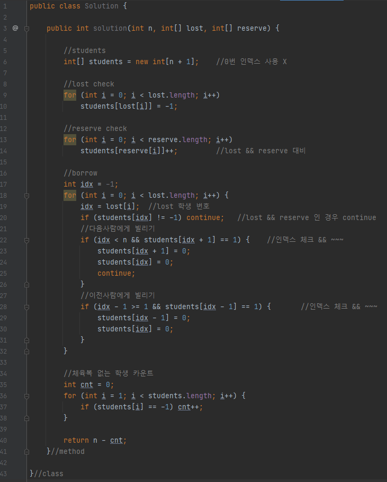Click 'reserve.length' in the reserve loop
387x482 pixels.
pyautogui.click(x=178, y=139)
